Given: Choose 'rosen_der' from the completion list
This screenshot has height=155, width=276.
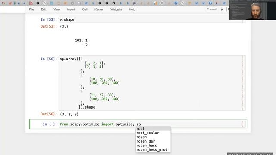Looking at the screenshot, I should coord(153,141).
